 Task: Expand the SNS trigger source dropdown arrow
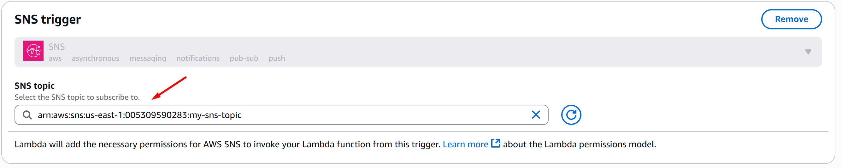pyautogui.click(x=808, y=52)
